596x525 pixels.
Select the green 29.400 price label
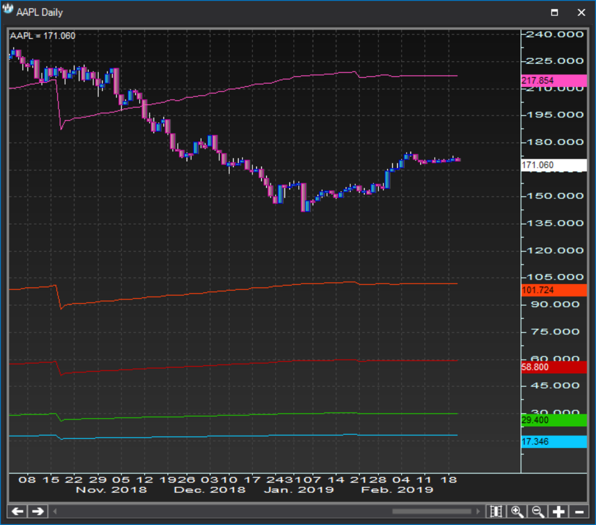coord(554,420)
